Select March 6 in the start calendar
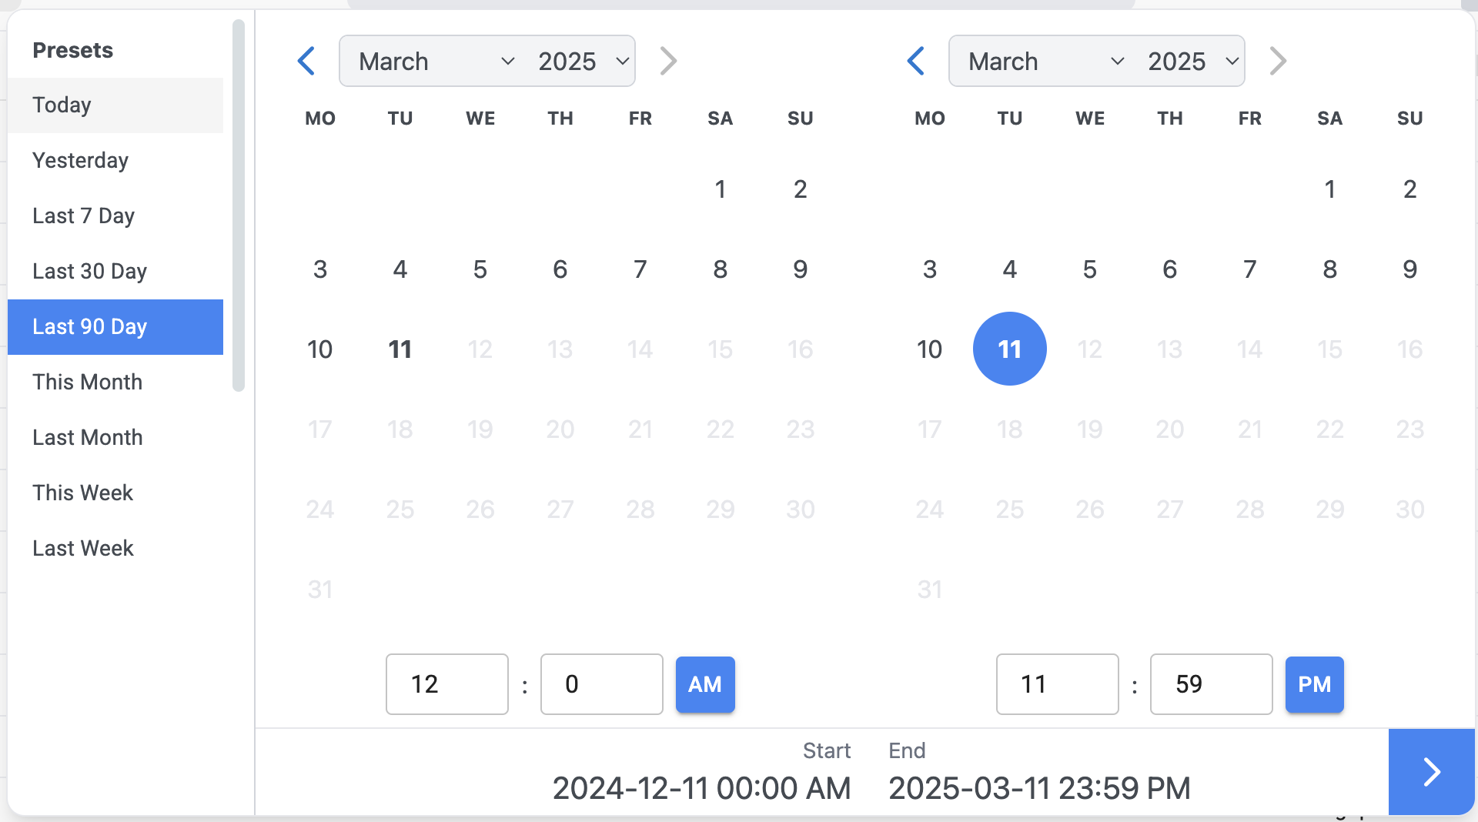The height and width of the screenshot is (822, 1478). pyautogui.click(x=560, y=269)
